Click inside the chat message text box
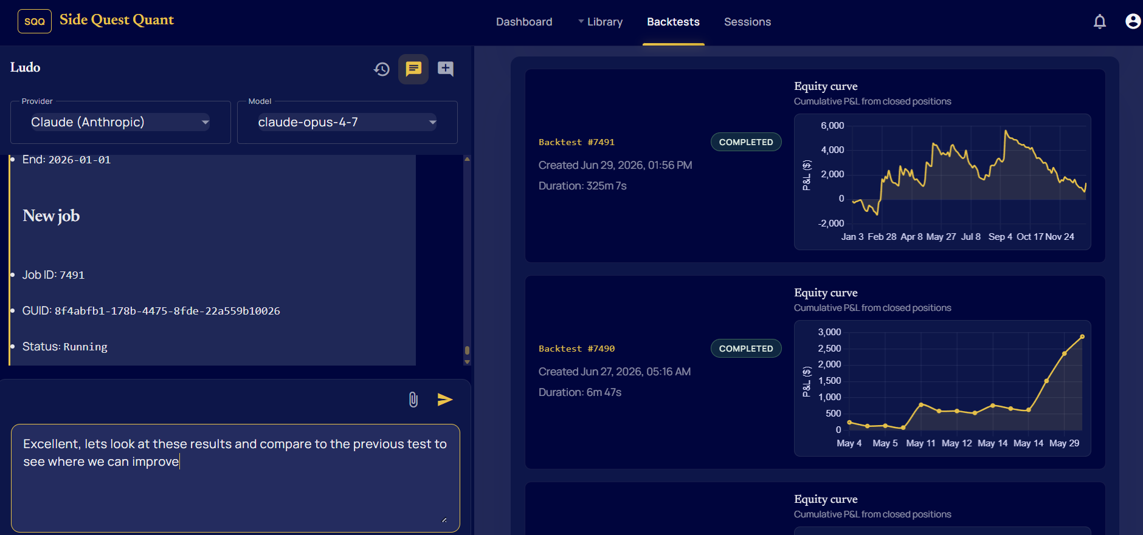 pos(235,478)
